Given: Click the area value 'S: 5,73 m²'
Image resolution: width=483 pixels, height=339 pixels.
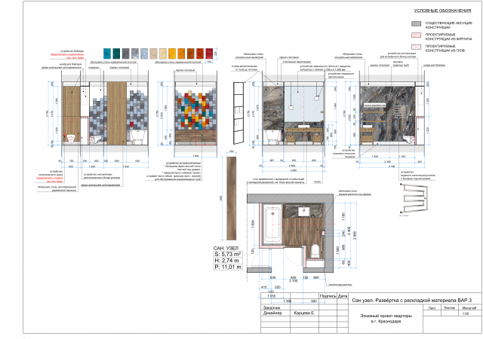Looking at the screenshot, I should pos(227,255).
